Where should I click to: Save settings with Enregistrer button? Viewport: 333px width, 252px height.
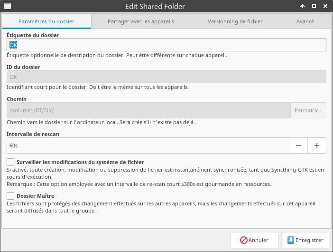(305, 240)
